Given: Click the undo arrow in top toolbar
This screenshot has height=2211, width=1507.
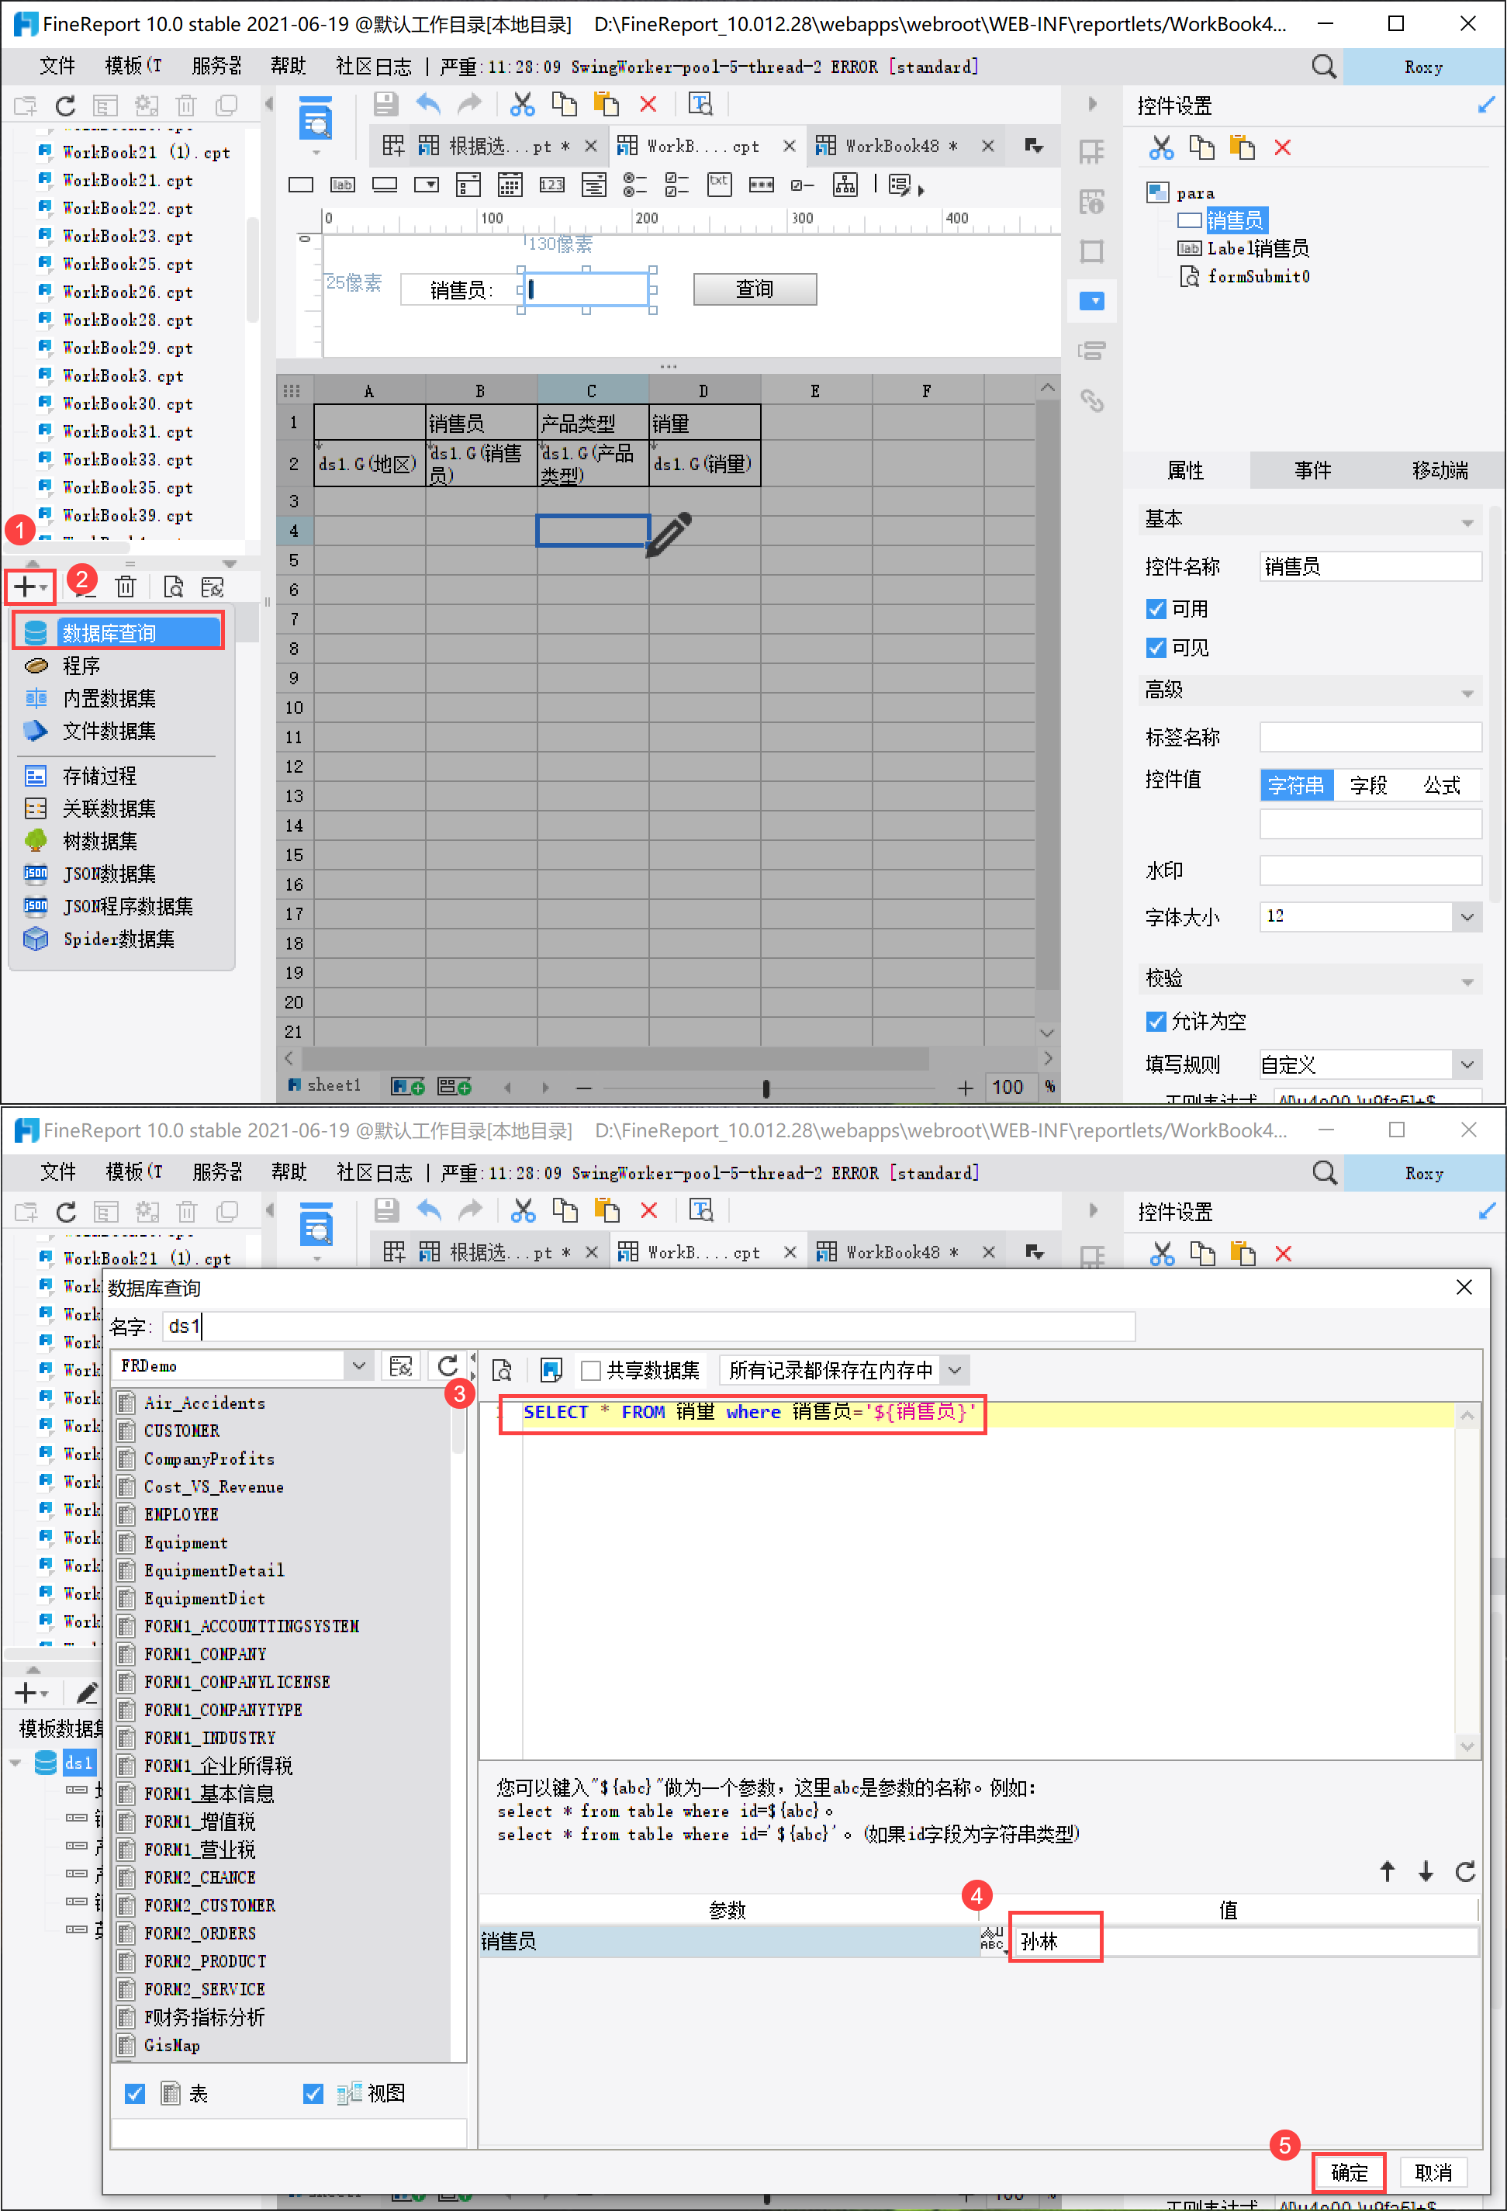Looking at the screenshot, I should point(429,104).
